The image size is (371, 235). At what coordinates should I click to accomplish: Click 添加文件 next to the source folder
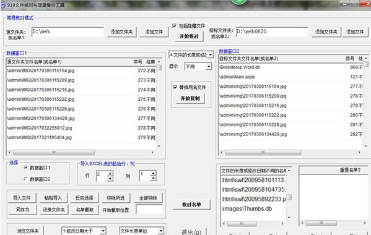click(154, 32)
